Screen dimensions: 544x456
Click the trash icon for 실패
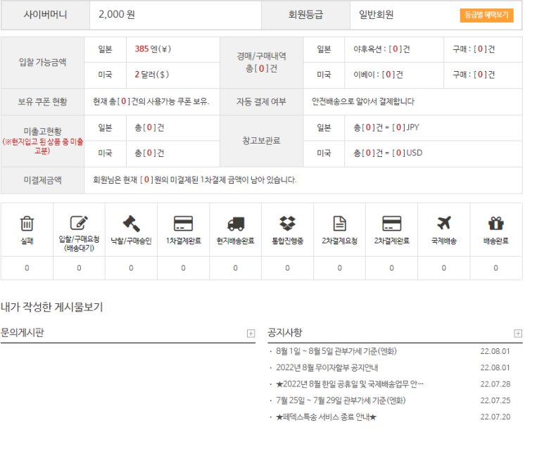tap(27, 224)
